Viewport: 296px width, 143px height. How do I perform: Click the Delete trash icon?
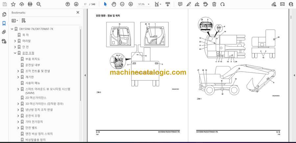214,4
